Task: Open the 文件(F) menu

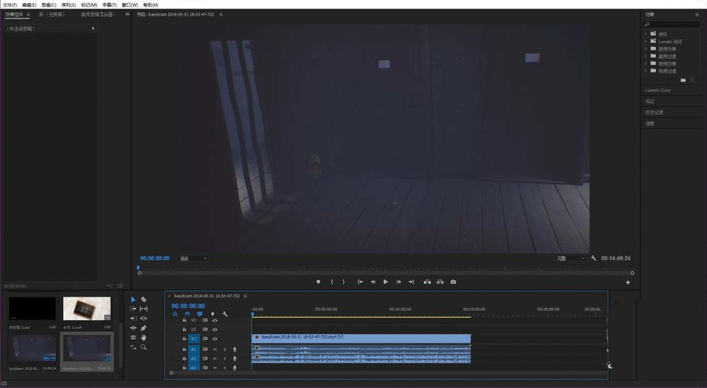Action: 9,4
